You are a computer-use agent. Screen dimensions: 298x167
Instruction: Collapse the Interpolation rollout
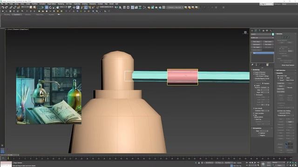point(257,128)
